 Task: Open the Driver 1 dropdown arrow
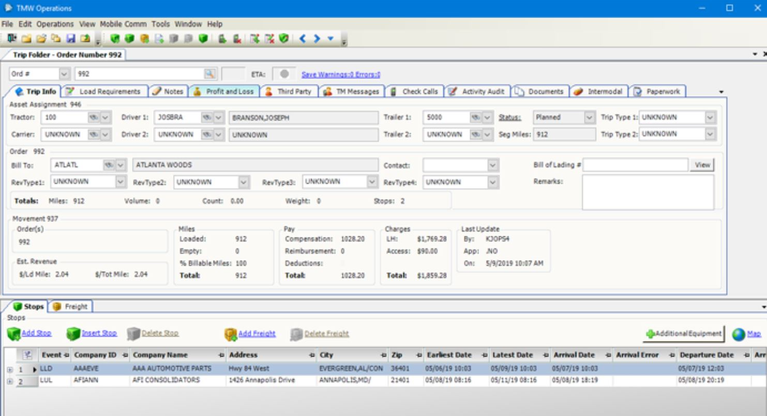[x=219, y=117]
